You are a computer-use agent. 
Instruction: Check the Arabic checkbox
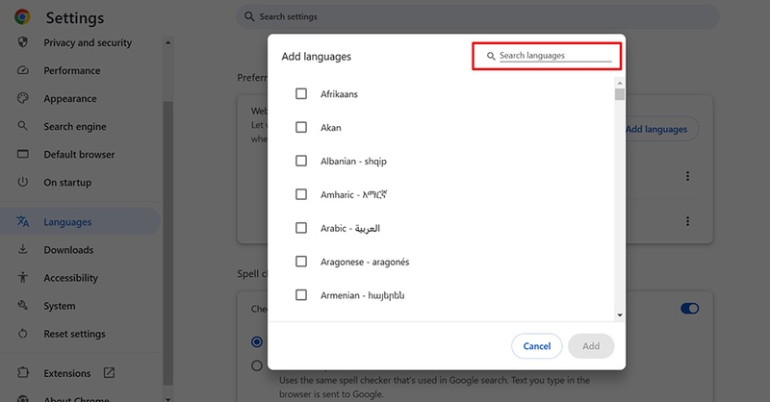[x=301, y=228]
